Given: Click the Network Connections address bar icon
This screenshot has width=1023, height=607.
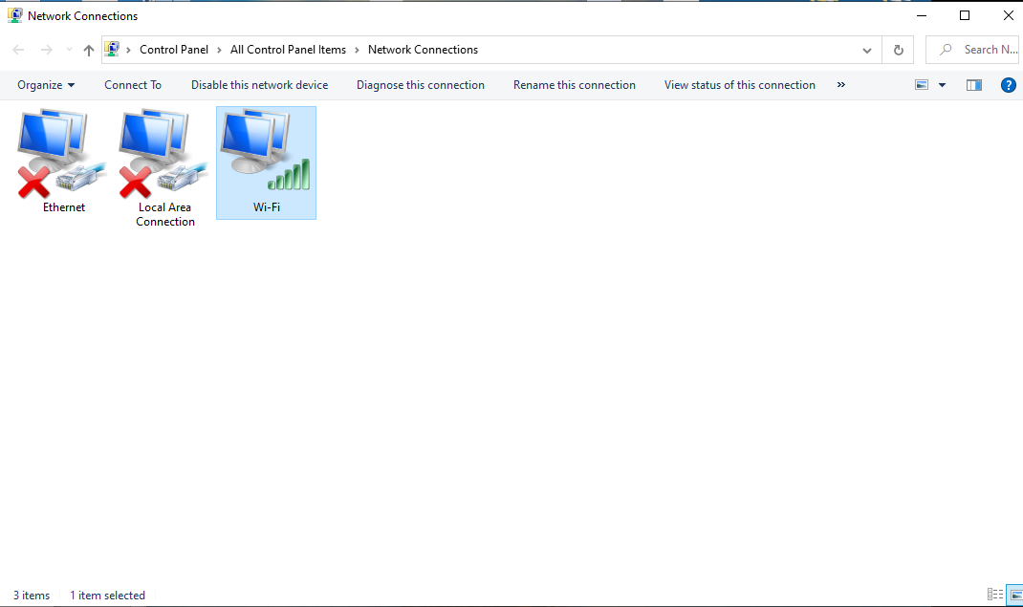Looking at the screenshot, I should (112, 49).
